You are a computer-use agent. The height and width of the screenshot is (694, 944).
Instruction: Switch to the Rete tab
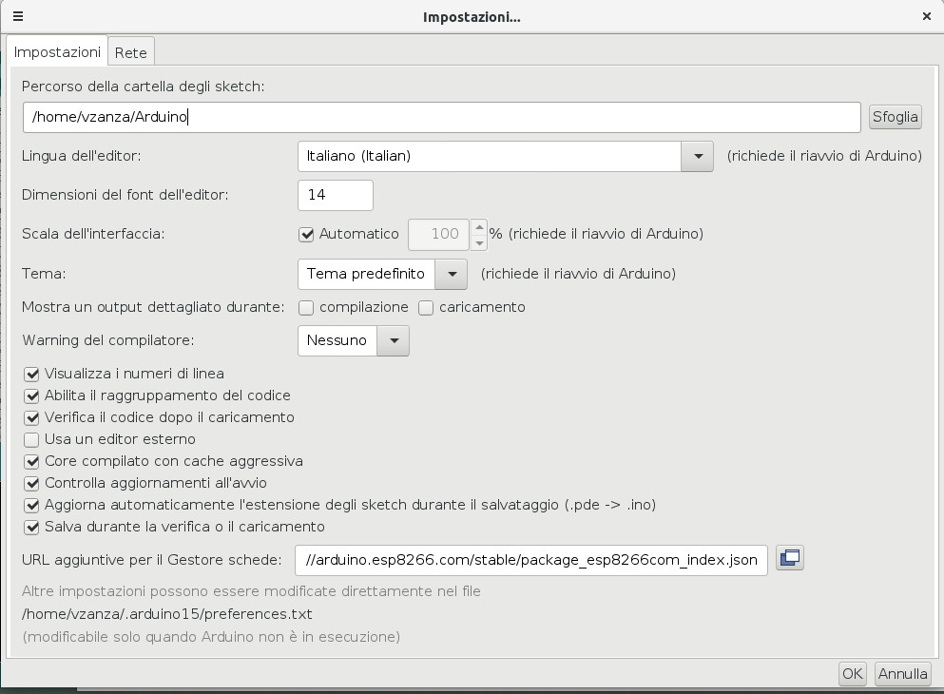131,53
